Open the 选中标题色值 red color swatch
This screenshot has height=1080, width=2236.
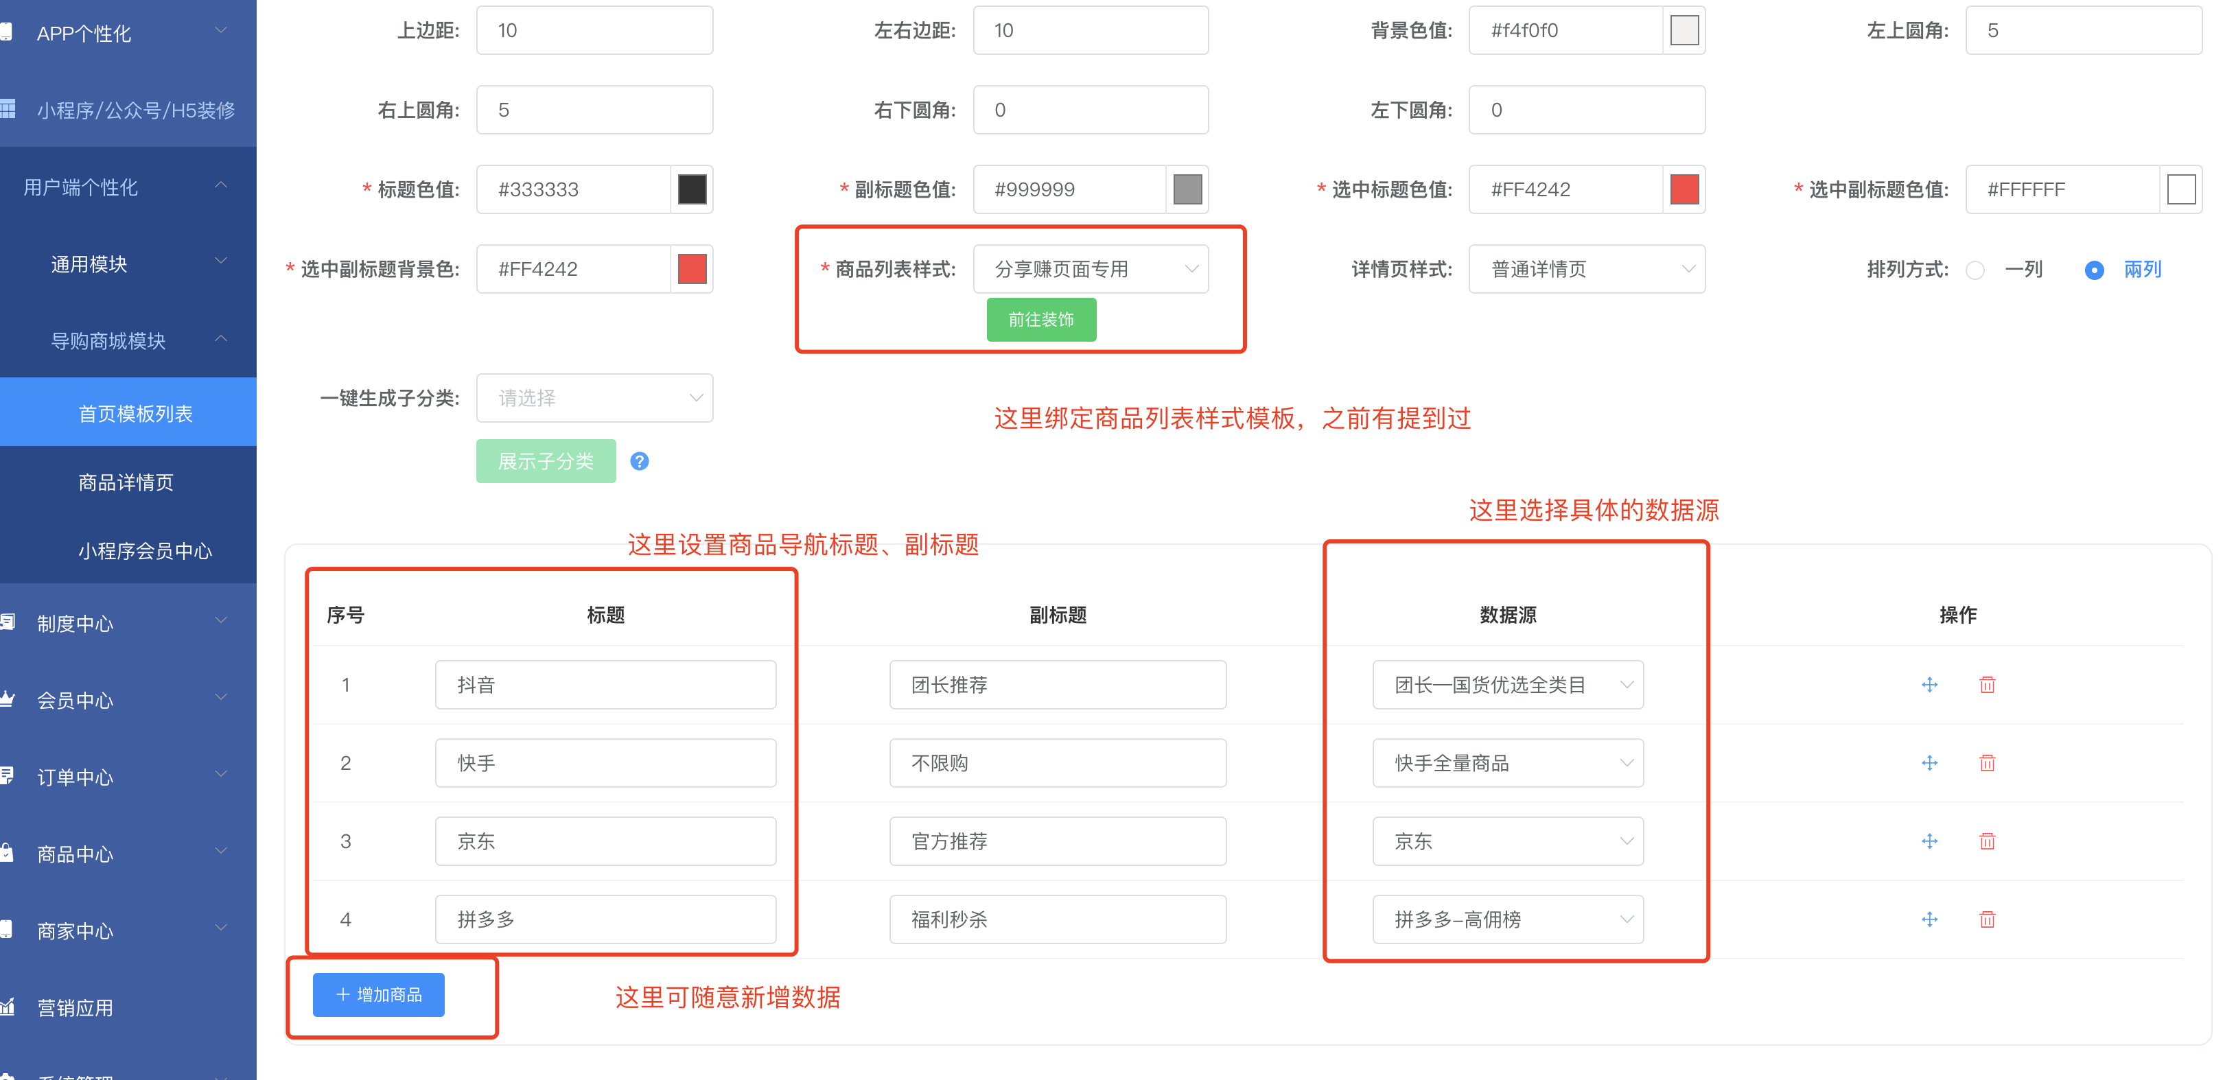point(1684,189)
